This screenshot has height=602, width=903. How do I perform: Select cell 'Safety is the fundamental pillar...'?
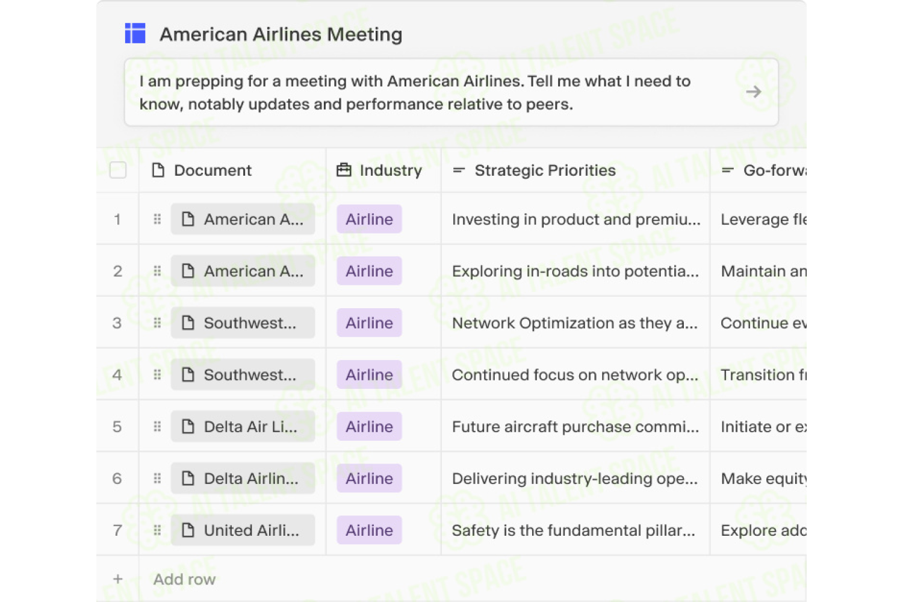576,530
